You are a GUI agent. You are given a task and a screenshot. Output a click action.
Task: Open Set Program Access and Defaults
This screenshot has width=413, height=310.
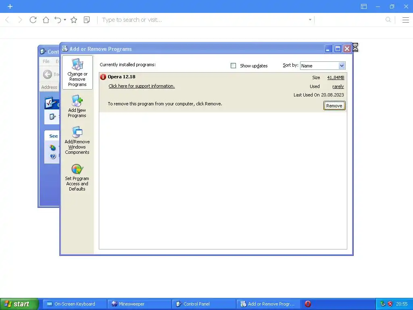77,178
